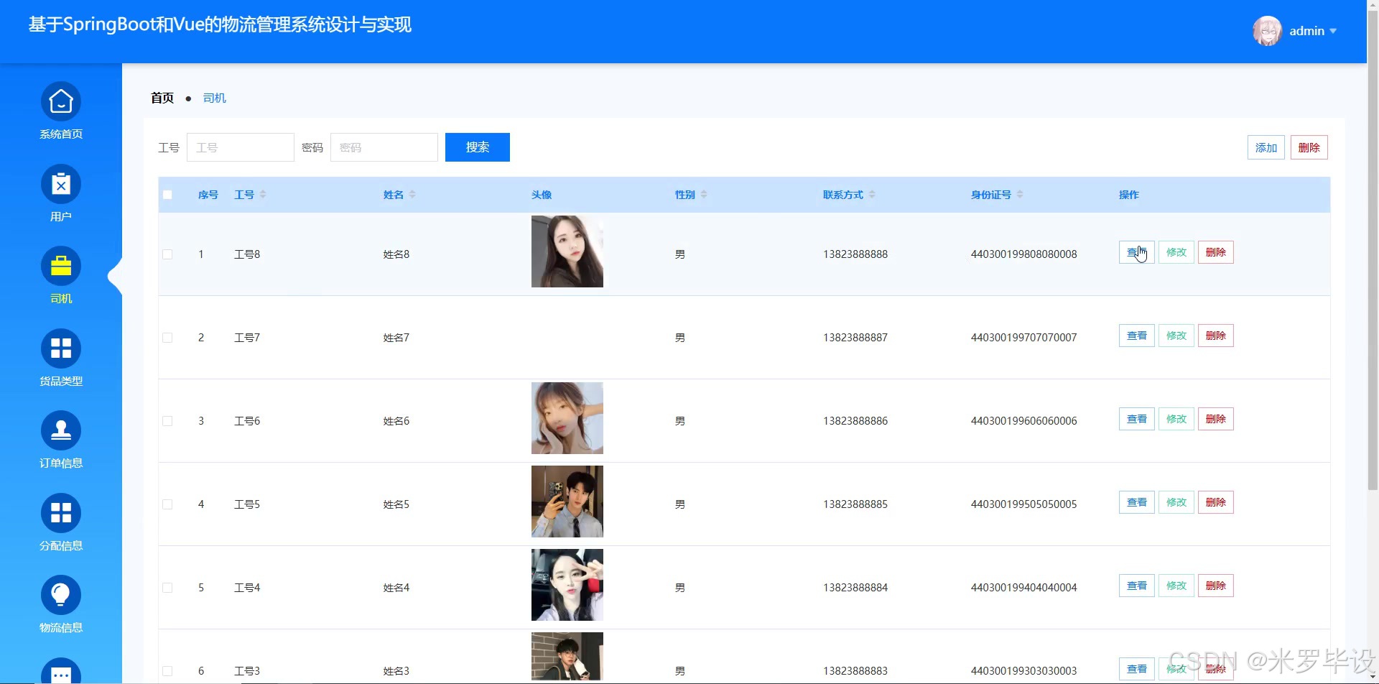Delete the 工号6 row
The height and width of the screenshot is (684, 1379).
click(1216, 419)
